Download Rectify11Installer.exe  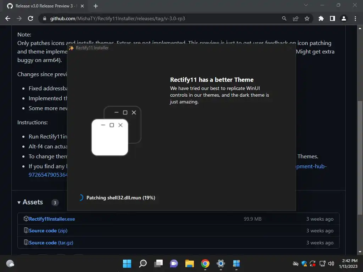click(x=52, y=219)
